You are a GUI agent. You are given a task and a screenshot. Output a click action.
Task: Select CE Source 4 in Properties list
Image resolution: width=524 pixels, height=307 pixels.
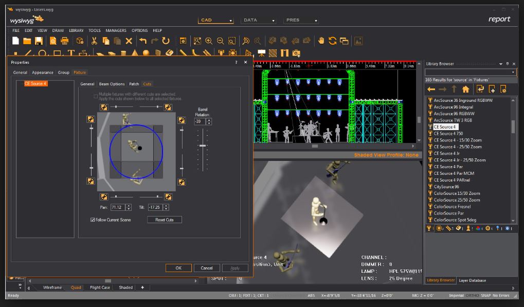coord(35,83)
